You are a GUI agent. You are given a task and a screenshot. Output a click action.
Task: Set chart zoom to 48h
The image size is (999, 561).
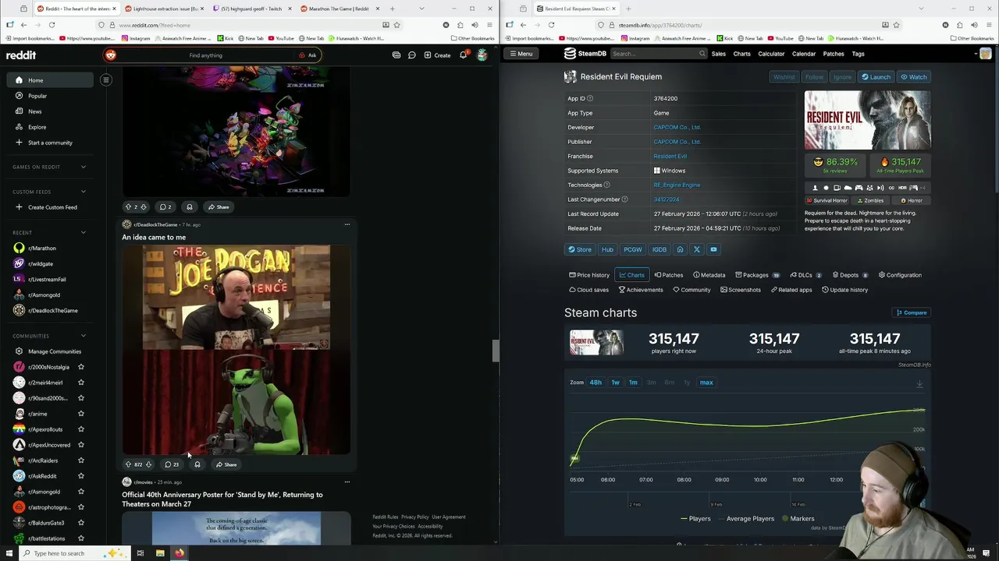(x=595, y=383)
